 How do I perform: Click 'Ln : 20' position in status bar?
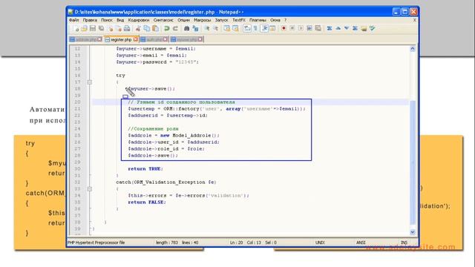(236, 243)
